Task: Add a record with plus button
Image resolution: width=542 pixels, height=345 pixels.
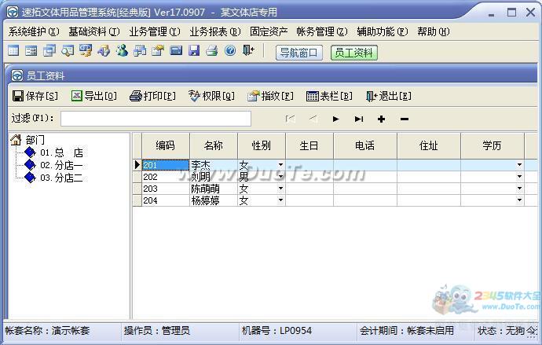Action: [381, 119]
